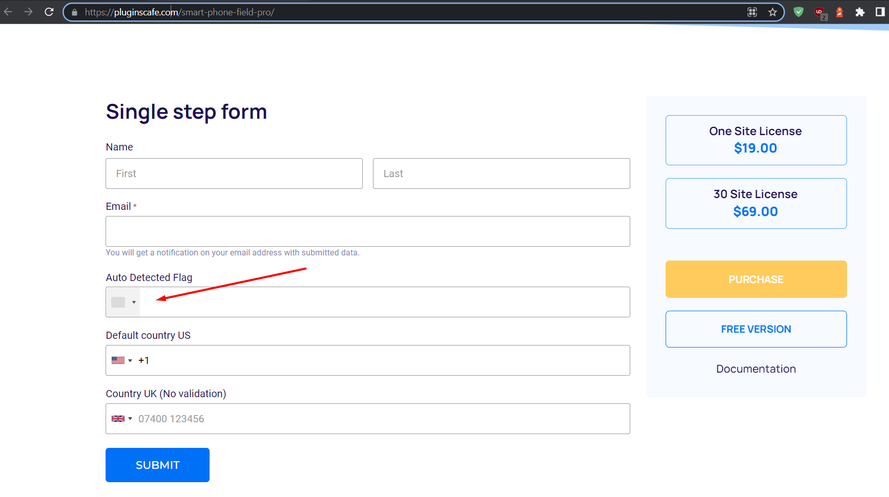Select the One Site License option
The width and height of the screenshot is (889, 497).
[756, 140]
